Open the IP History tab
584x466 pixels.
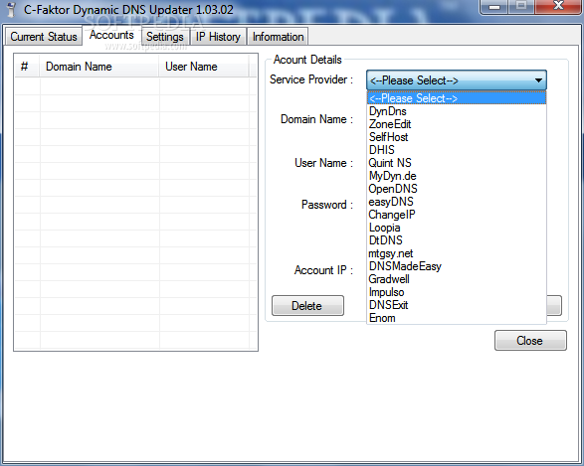point(218,37)
